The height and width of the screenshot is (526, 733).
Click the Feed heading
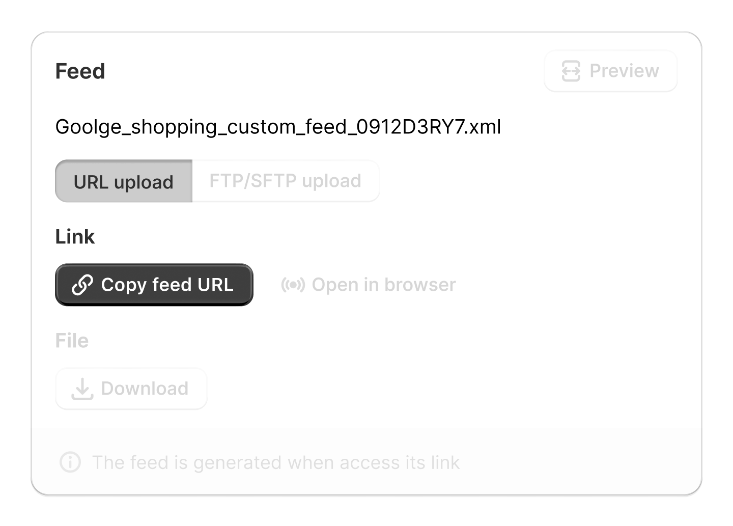point(80,71)
